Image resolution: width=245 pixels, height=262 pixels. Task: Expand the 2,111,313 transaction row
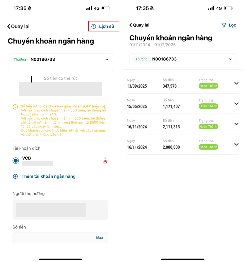[x=236, y=124]
